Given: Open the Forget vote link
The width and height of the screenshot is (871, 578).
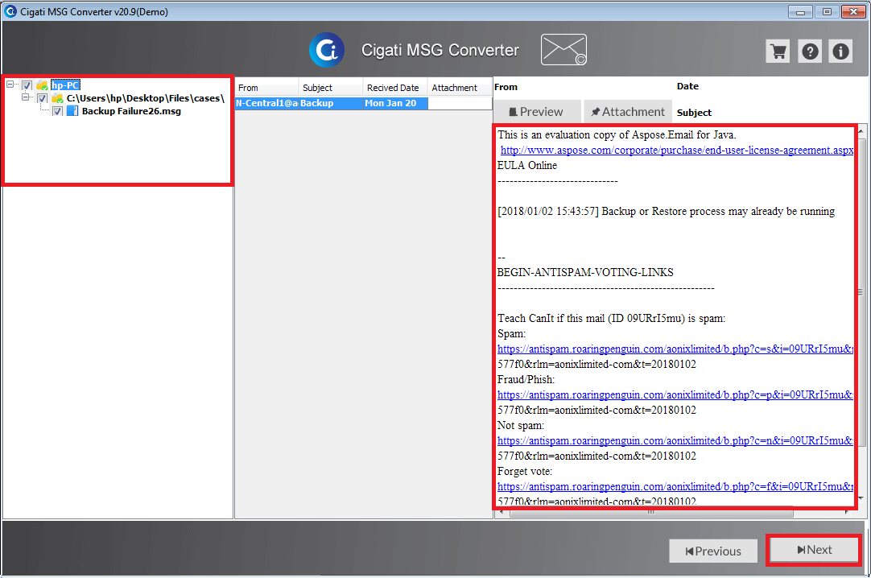Looking at the screenshot, I should (675, 486).
